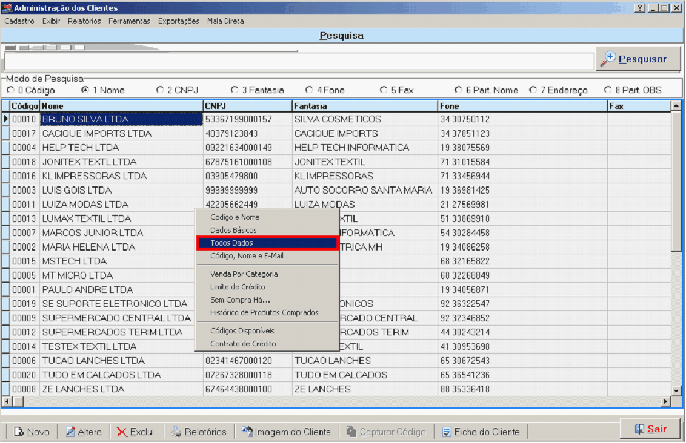
Task: Click the Pesquisar magnifier button
Action: point(638,59)
